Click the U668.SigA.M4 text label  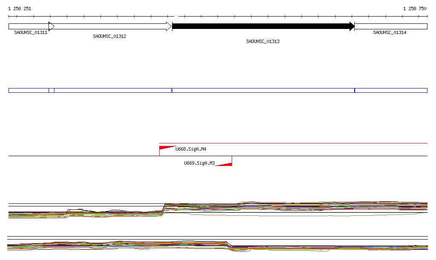point(191,149)
